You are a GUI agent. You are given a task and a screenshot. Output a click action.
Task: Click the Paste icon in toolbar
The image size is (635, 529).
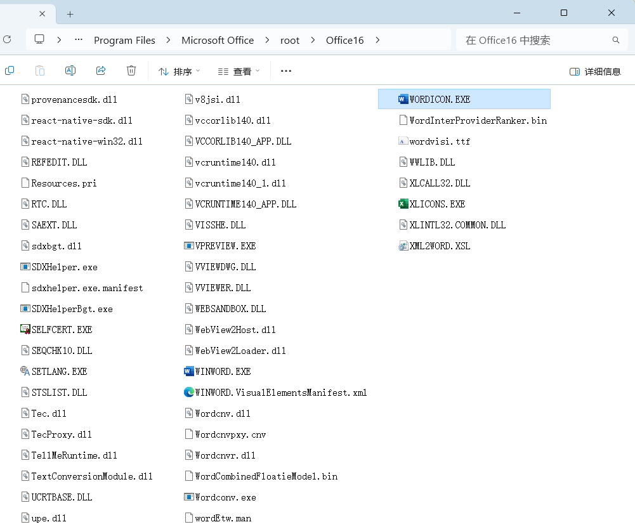[40, 70]
